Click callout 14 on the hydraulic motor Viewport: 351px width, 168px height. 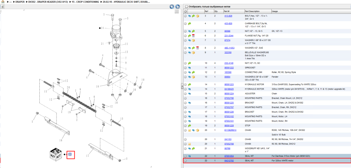point(102,28)
